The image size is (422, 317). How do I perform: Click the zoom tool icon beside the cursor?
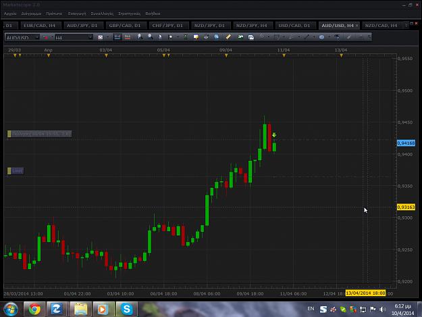(170, 37)
